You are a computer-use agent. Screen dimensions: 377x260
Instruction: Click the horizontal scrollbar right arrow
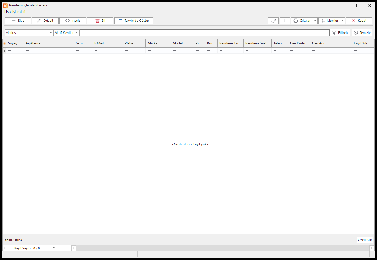[x=372, y=248]
